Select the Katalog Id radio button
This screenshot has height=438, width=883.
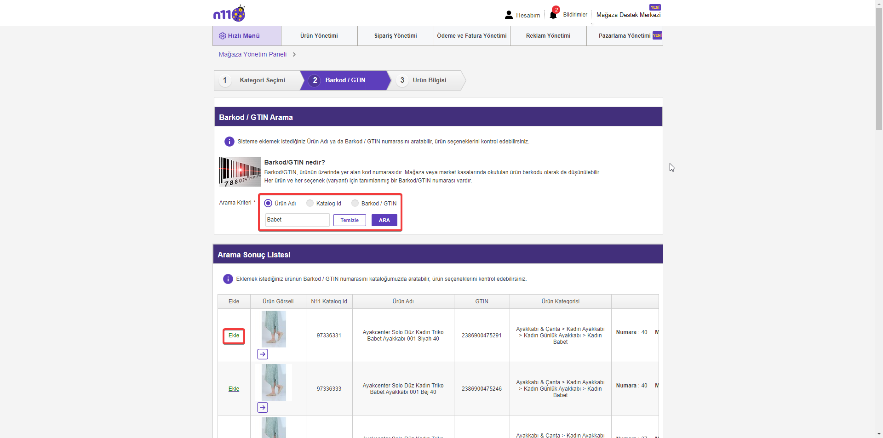click(310, 203)
